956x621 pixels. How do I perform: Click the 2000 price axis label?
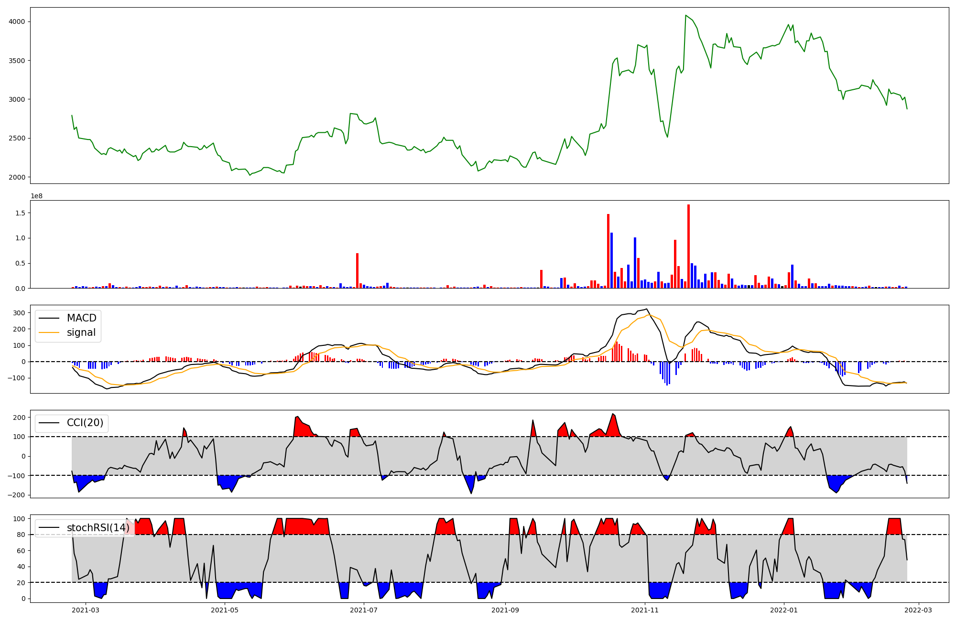(x=16, y=177)
